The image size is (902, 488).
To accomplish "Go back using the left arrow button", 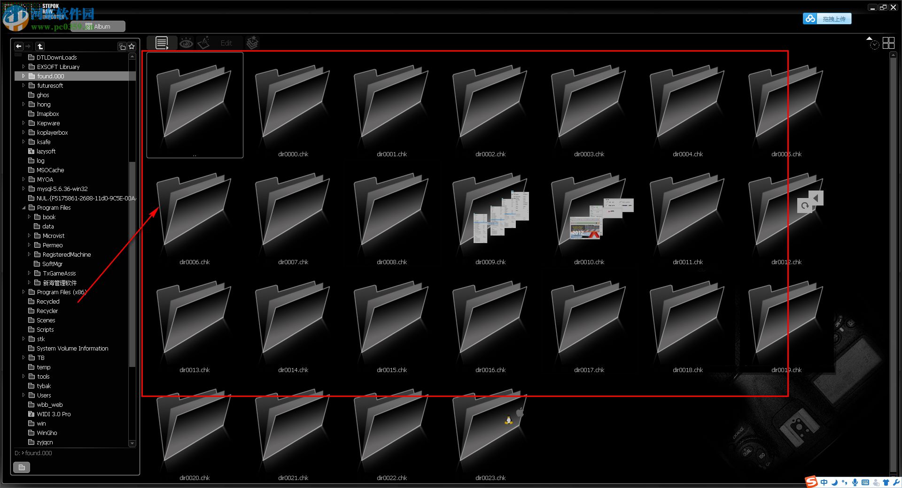I will pos(19,46).
